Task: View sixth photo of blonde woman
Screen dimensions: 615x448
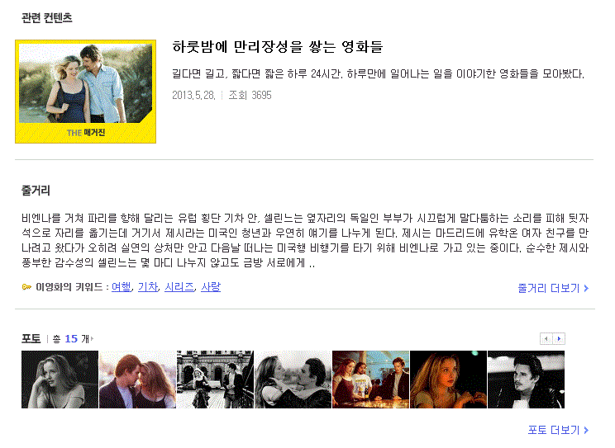Action: coord(448,380)
